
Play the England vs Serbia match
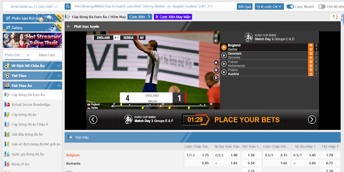click(x=224, y=47)
